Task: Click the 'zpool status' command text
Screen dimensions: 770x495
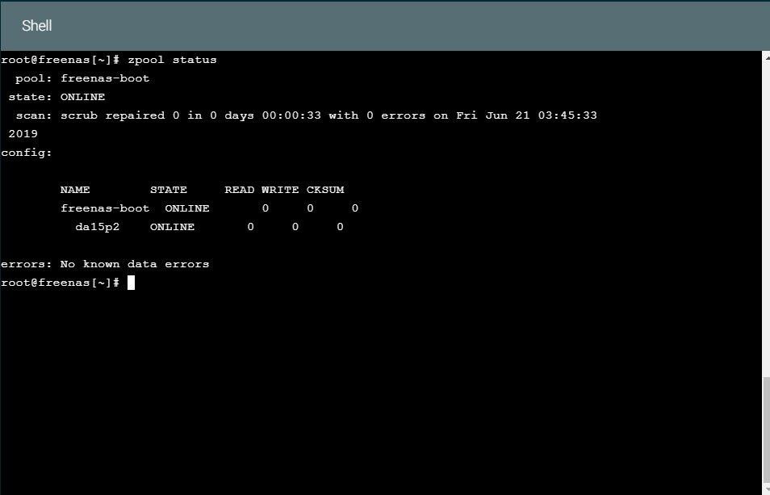Action: click(173, 60)
